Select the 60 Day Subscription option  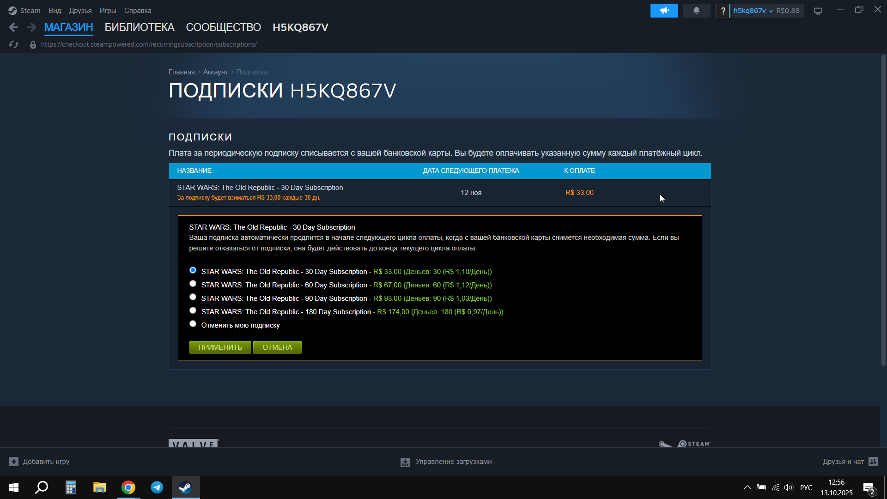pos(193,284)
